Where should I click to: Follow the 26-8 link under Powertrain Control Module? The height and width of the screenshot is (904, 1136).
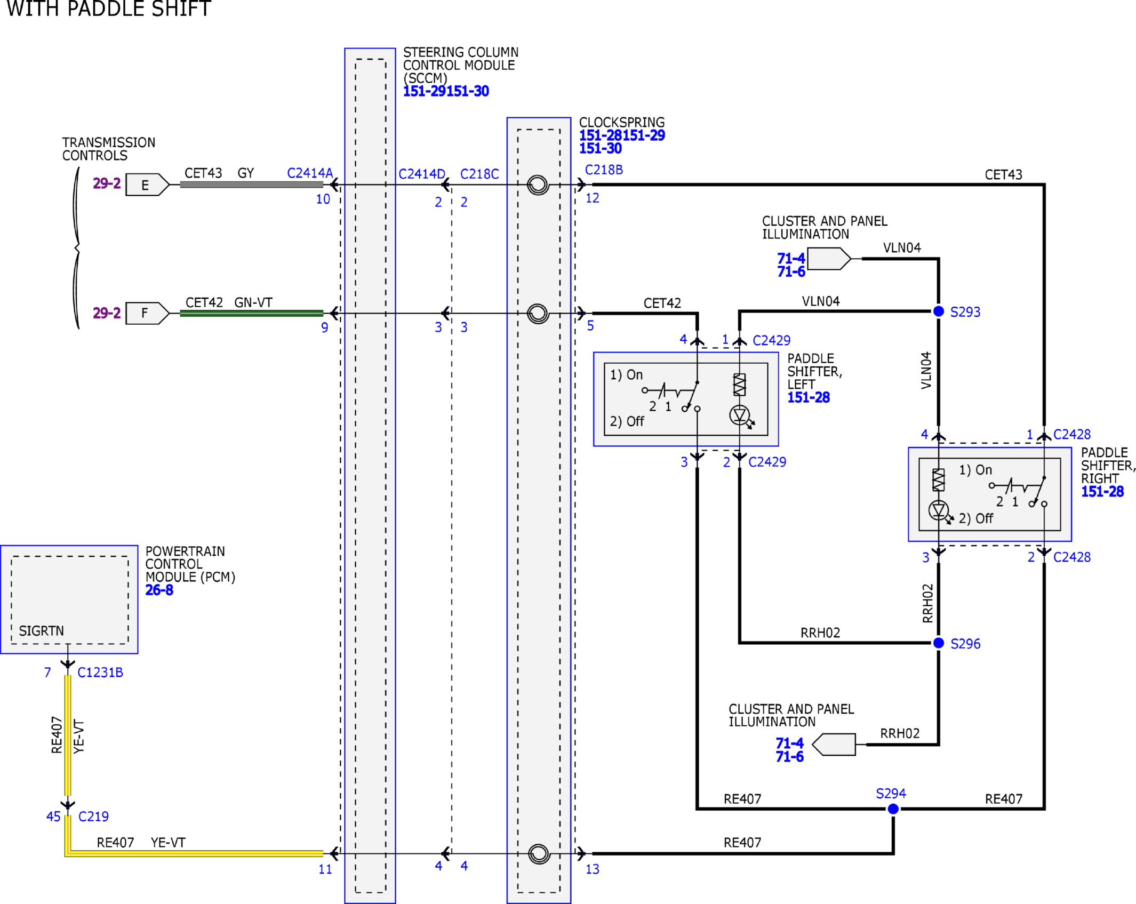pos(159,590)
